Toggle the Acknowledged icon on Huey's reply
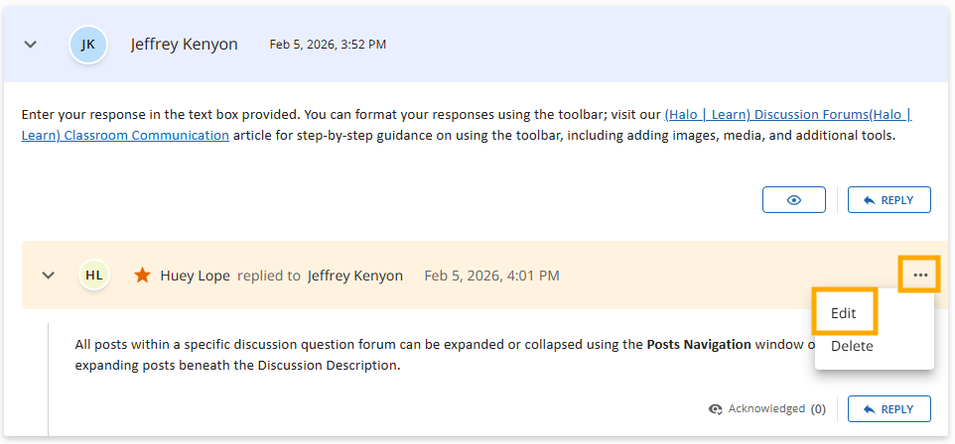 (x=716, y=408)
